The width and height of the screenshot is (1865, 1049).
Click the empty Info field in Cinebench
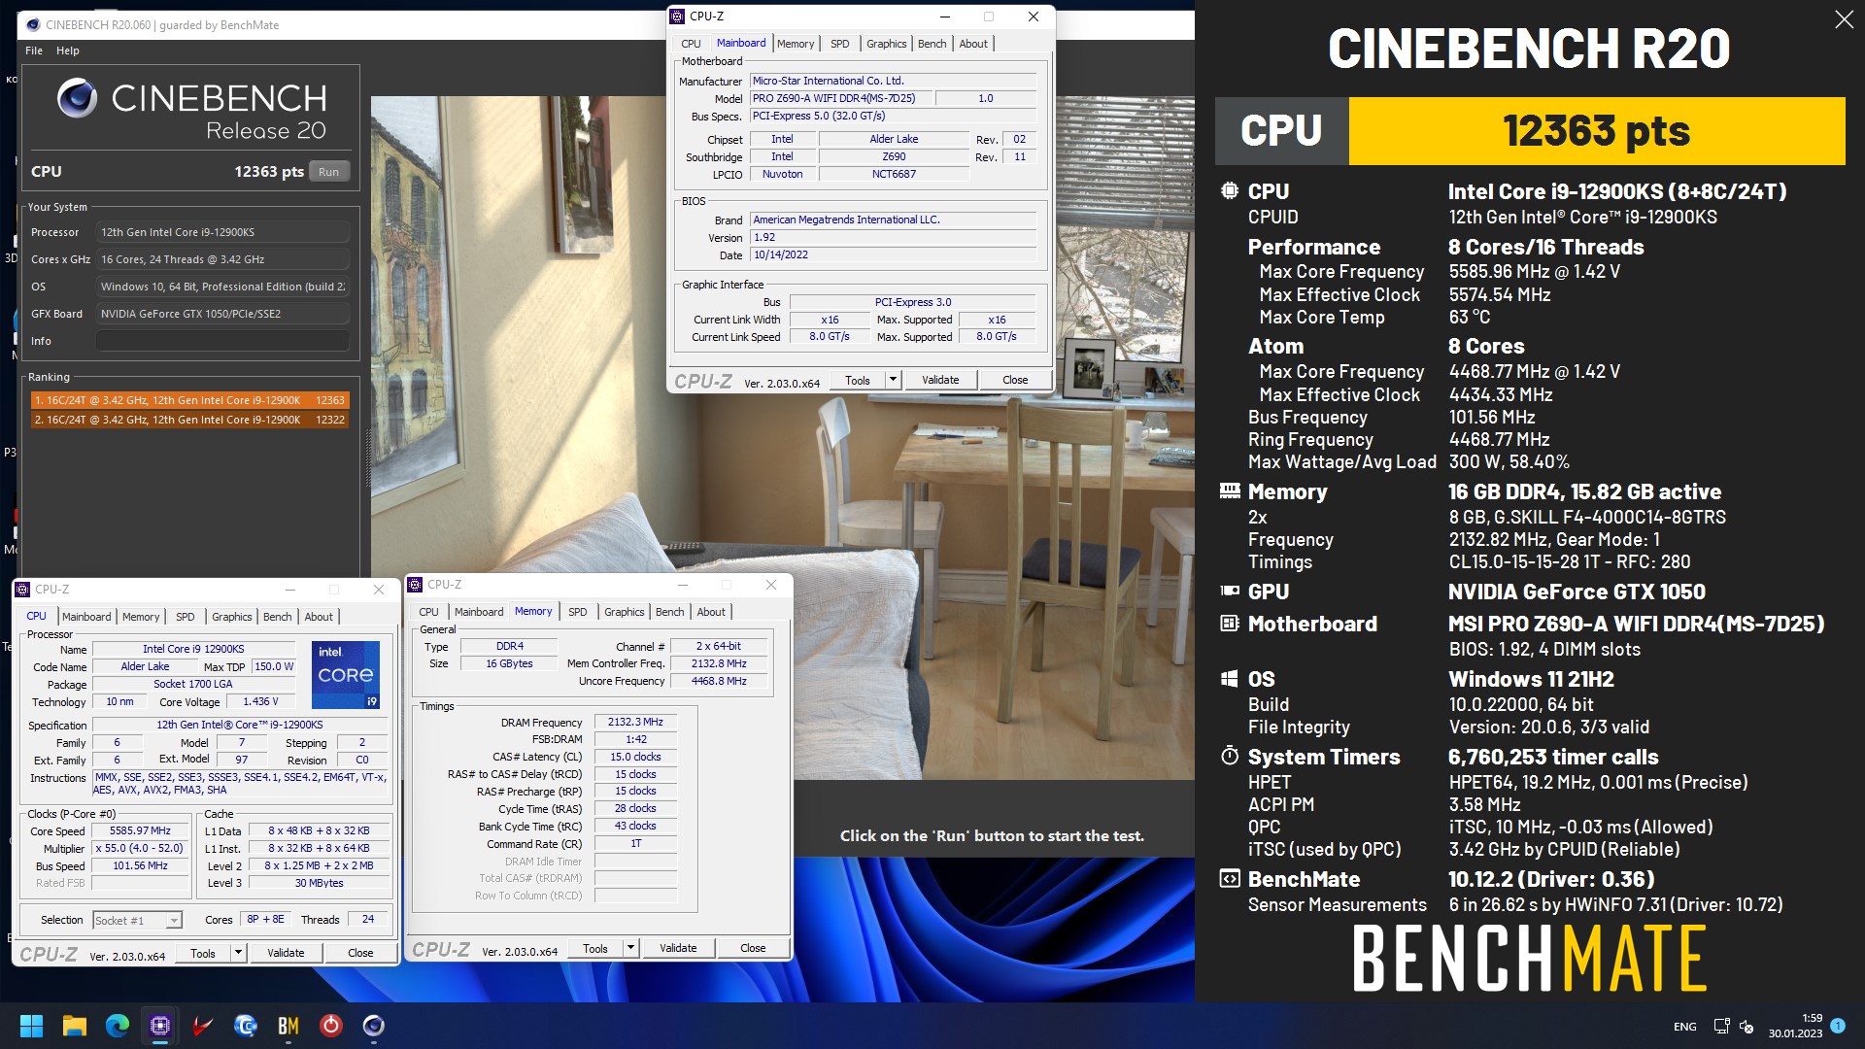(x=222, y=341)
